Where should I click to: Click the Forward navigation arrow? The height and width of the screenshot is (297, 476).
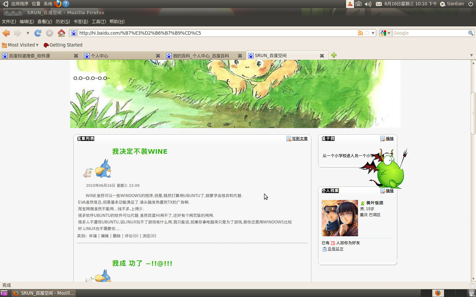click(x=18, y=33)
